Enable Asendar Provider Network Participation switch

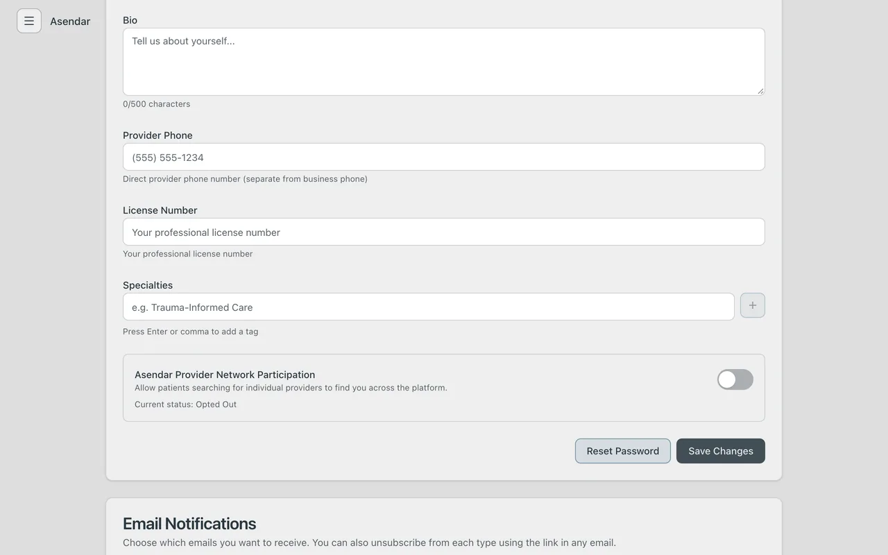click(735, 379)
